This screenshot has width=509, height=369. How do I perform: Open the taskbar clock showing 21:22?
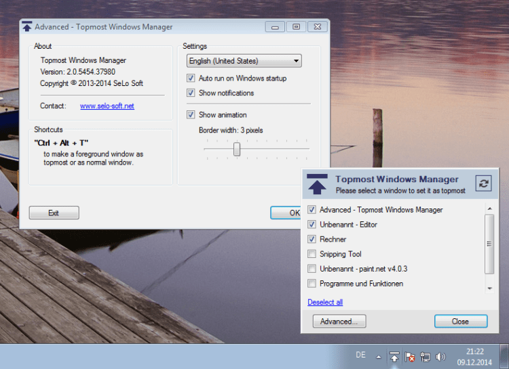tap(474, 357)
